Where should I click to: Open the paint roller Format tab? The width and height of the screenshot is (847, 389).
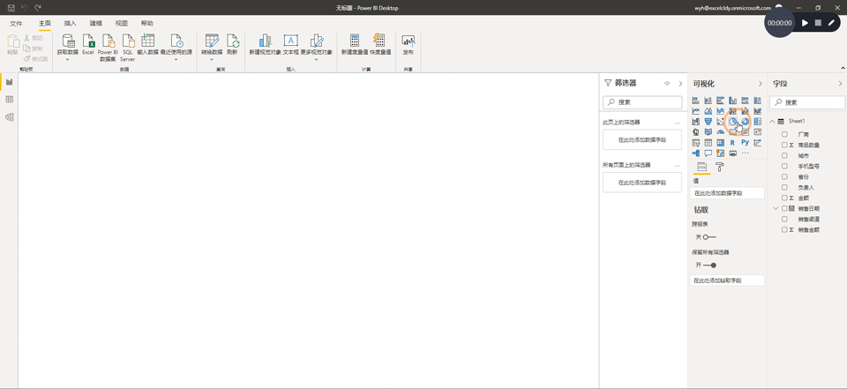[x=720, y=167]
